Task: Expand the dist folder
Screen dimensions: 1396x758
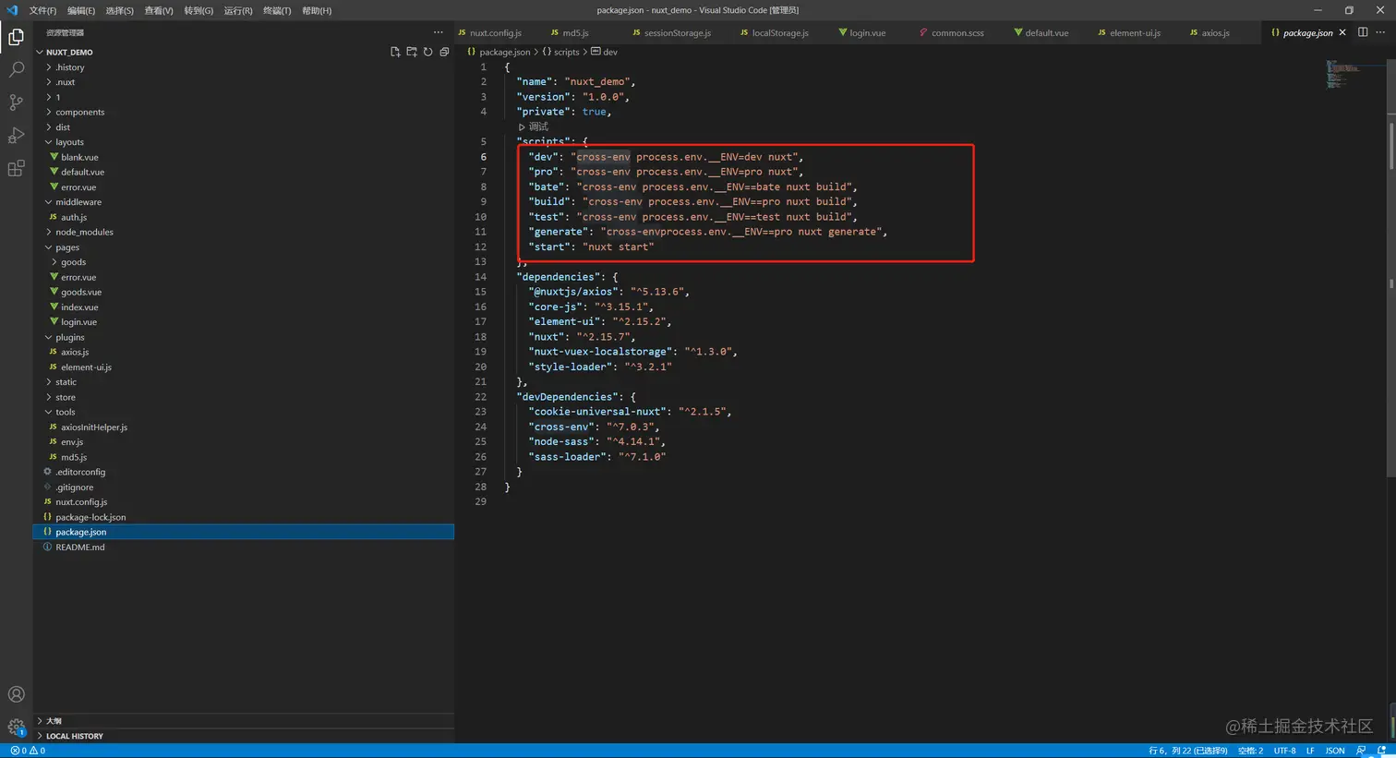Action: (244, 127)
